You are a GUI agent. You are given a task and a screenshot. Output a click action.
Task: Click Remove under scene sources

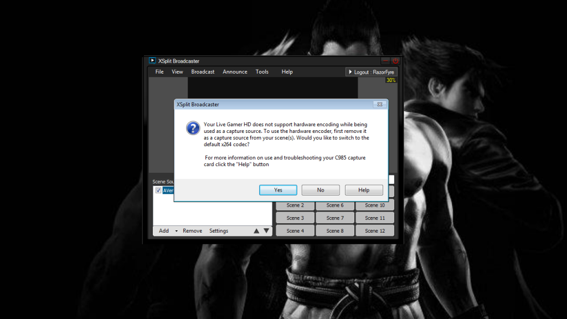[192, 231]
